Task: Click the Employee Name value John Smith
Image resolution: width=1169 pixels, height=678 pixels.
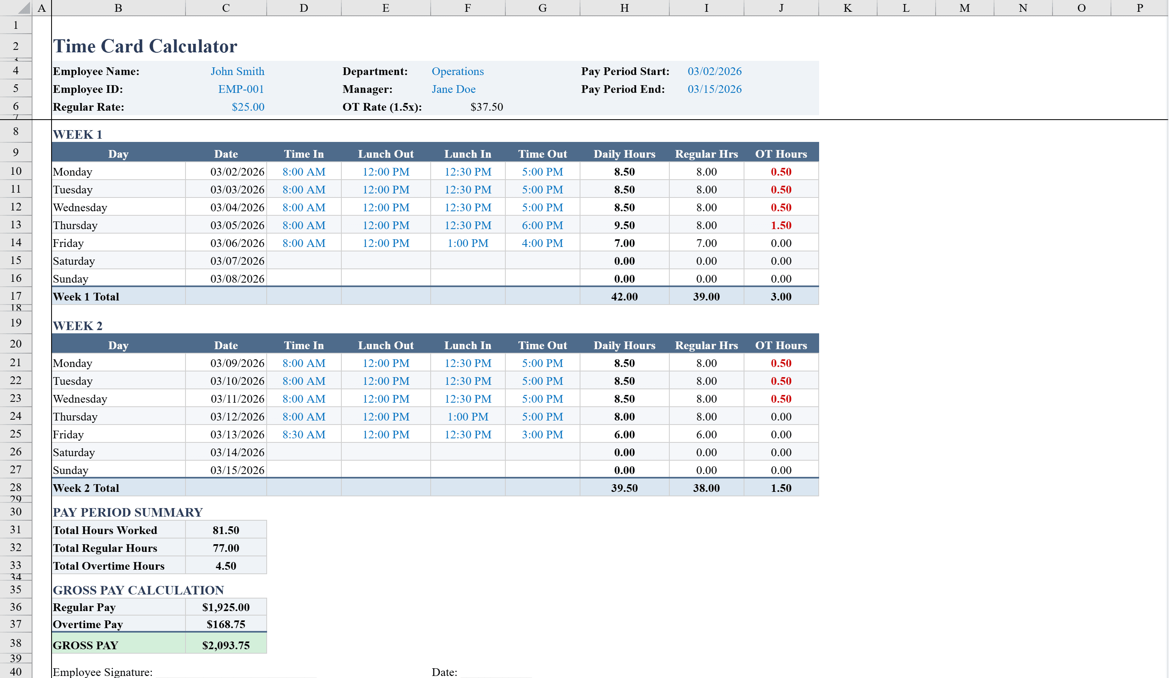Action: pos(237,71)
